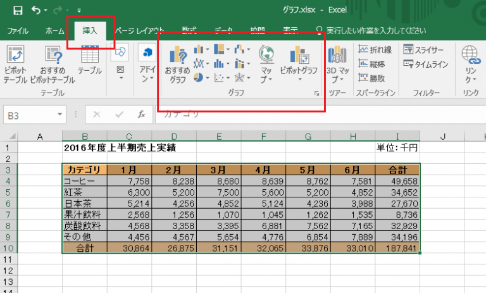
Task: Select the コーヒー cell in the table
Action: click(84, 182)
